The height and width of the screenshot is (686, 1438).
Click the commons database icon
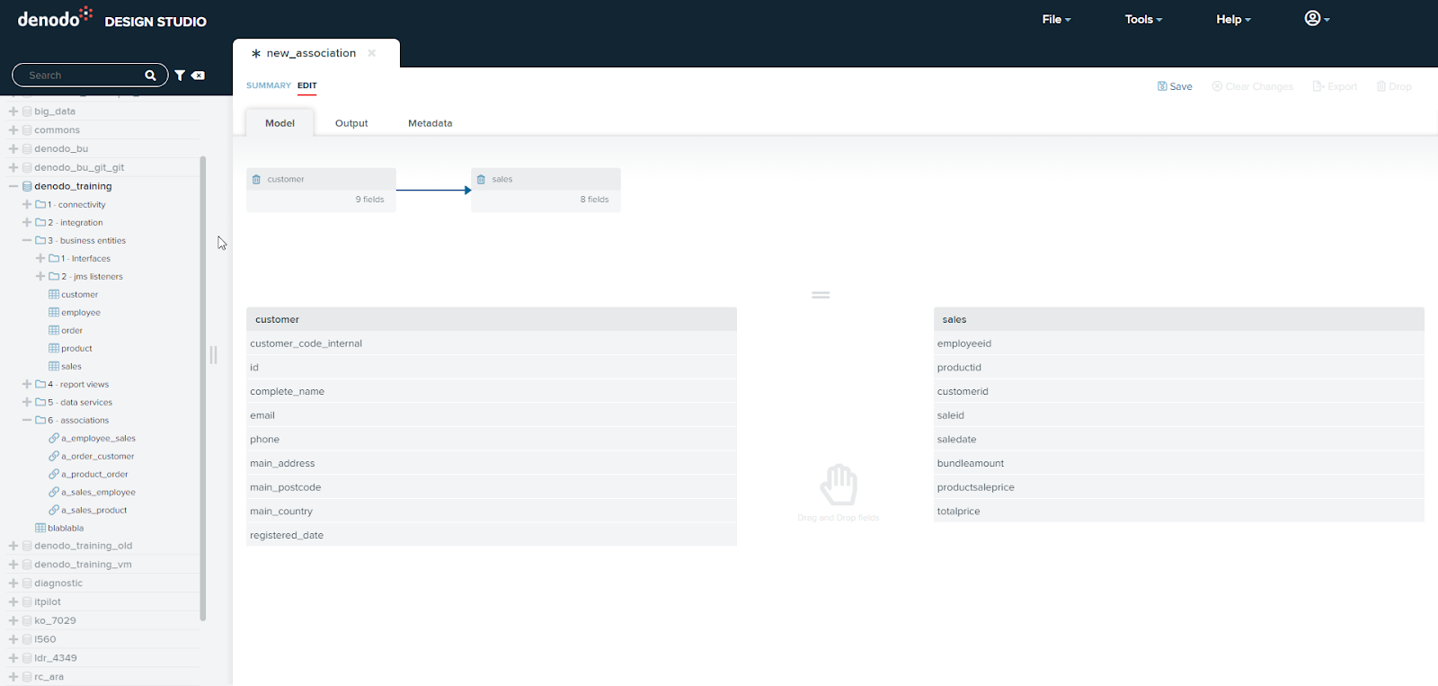tap(27, 130)
